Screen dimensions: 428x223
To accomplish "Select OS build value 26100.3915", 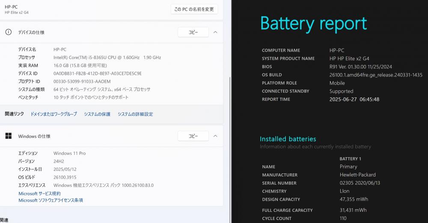I will 65,177.
